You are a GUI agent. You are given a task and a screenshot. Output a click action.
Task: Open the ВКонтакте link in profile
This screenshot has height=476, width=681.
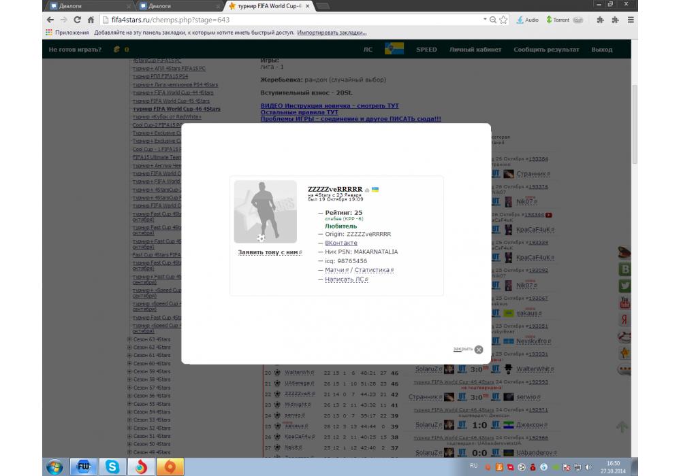pyautogui.click(x=341, y=243)
